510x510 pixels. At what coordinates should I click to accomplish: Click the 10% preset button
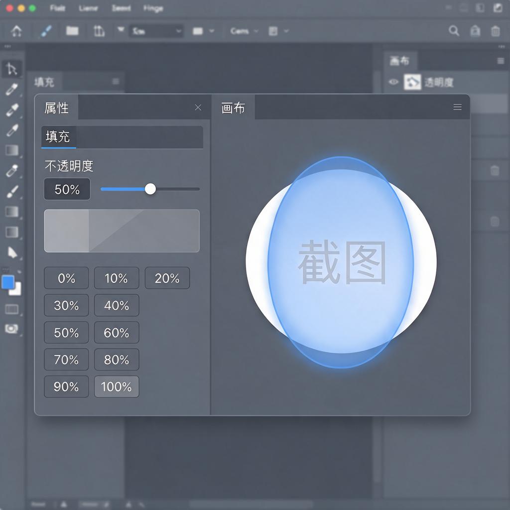tap(117, 278)
